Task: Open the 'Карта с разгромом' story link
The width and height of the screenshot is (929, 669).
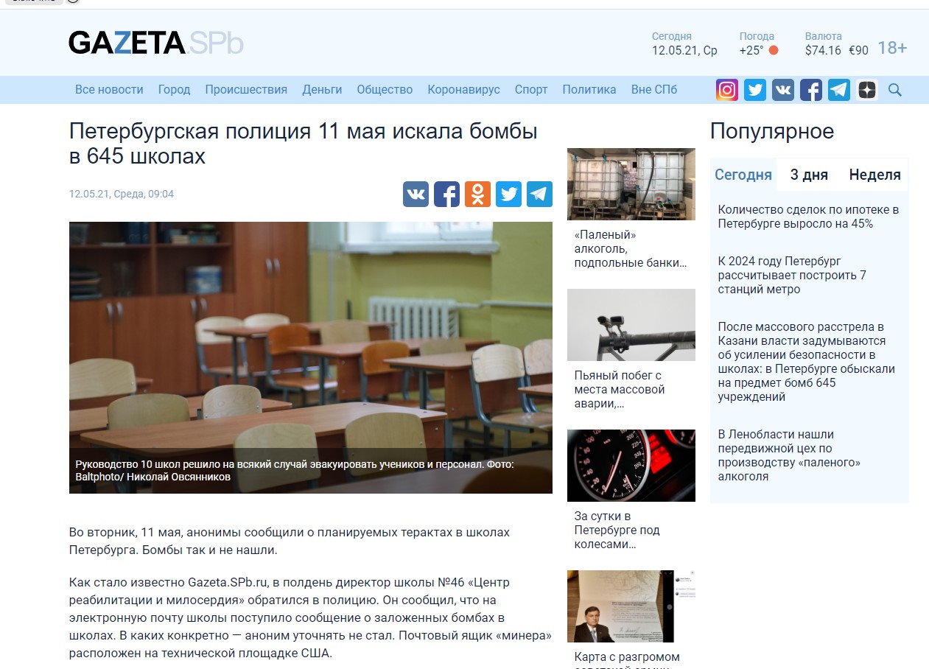Action: pyautogui.click(x=627, y=657)
